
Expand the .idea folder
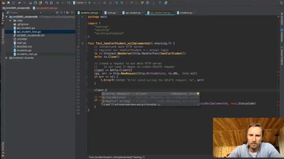pos(11,21)
